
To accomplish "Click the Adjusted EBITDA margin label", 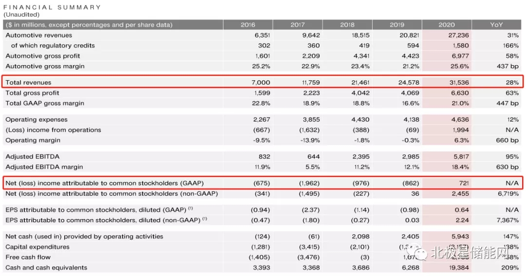I will point(44,167).
